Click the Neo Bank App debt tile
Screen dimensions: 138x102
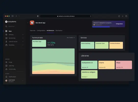[x=39, y=43]
